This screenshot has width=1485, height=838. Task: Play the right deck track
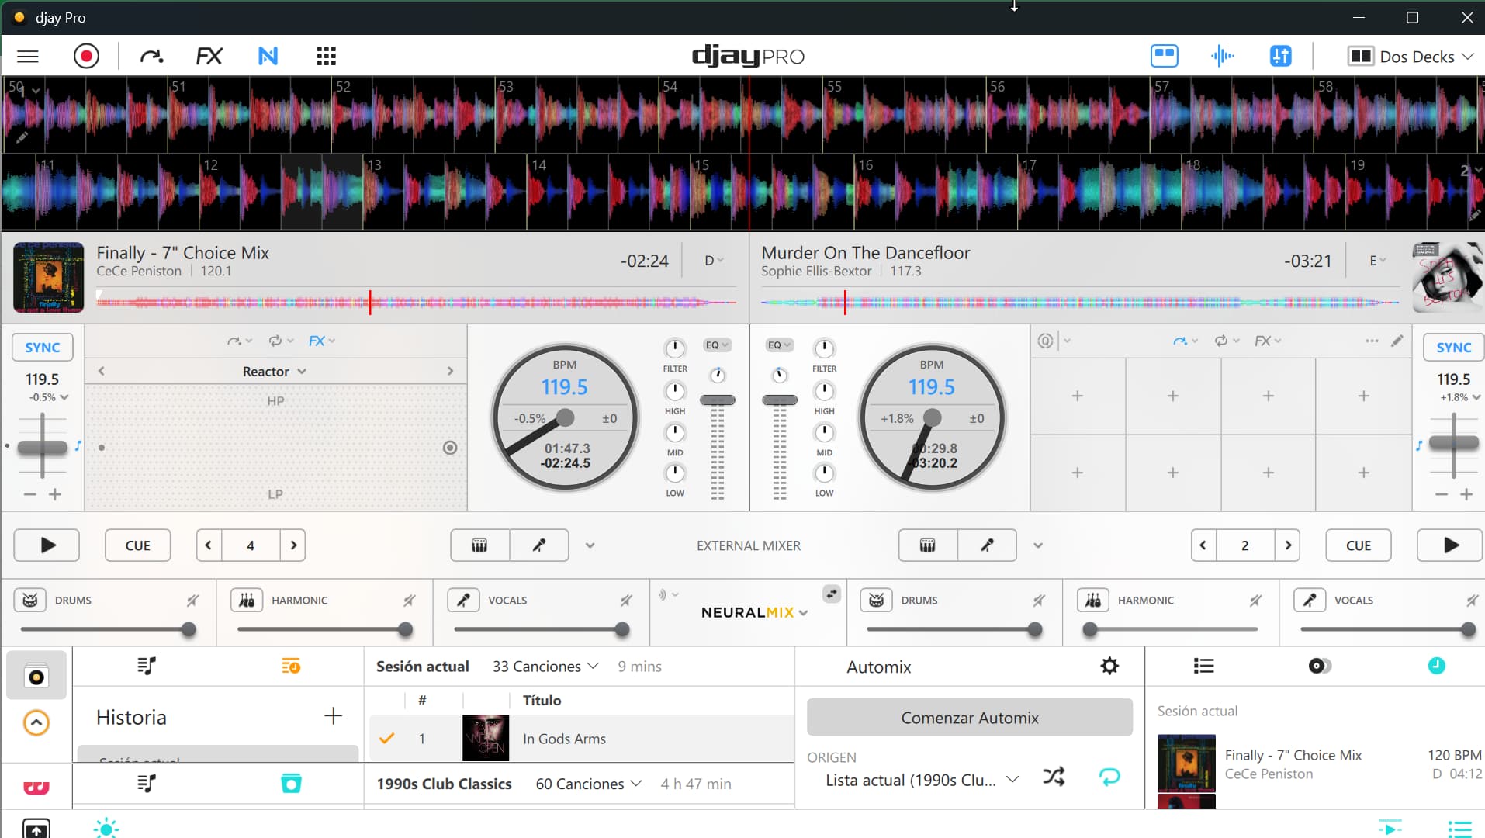1450,545
